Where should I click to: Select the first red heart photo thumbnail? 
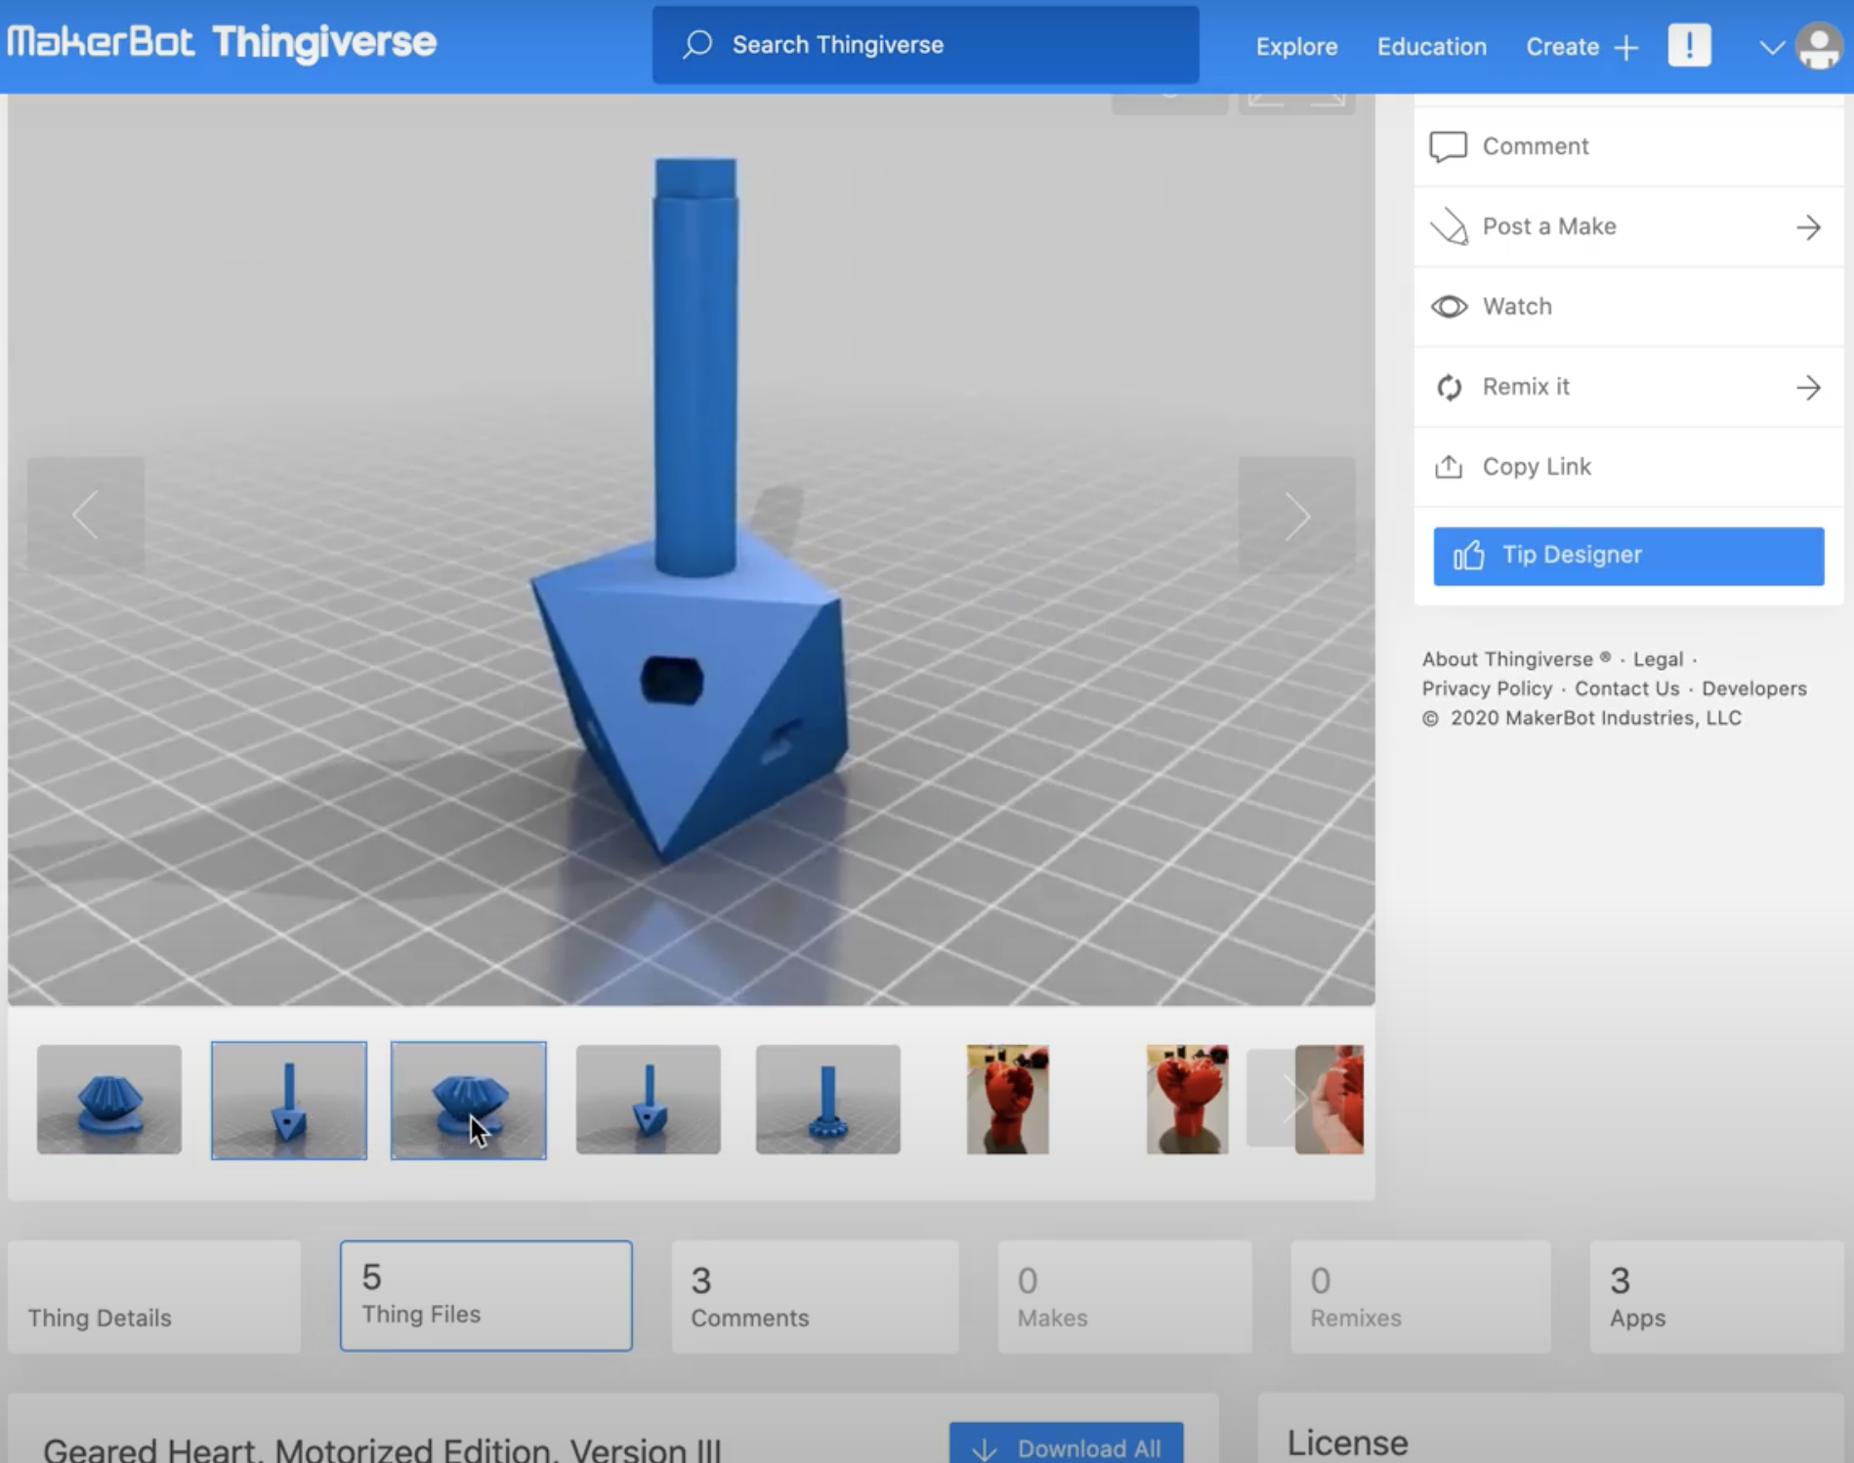[x=1008, y=1100]
